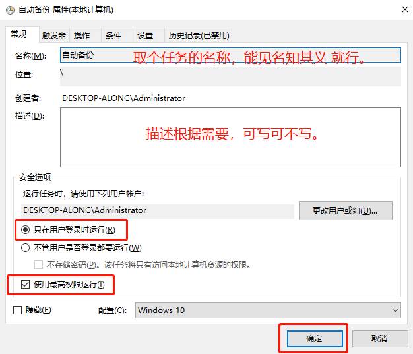The height and width of the screenshot is (354, 413).
Task: Confirm with the 确定 button
Action: (315, 338)
